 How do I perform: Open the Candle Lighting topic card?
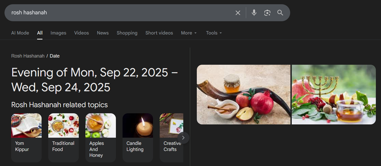point(138,138)
